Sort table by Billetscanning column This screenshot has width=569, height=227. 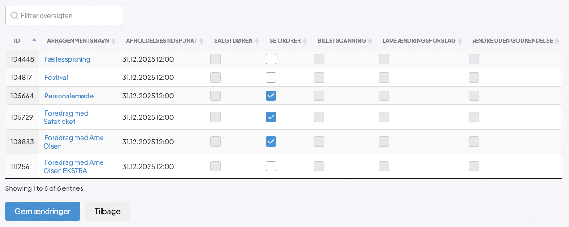coord(370,41)
